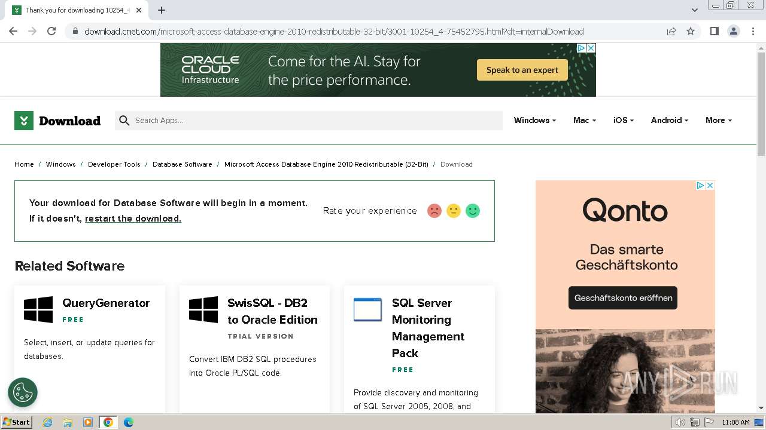Open the Windows Start button

pyautogui.click(x=16, y=422)
